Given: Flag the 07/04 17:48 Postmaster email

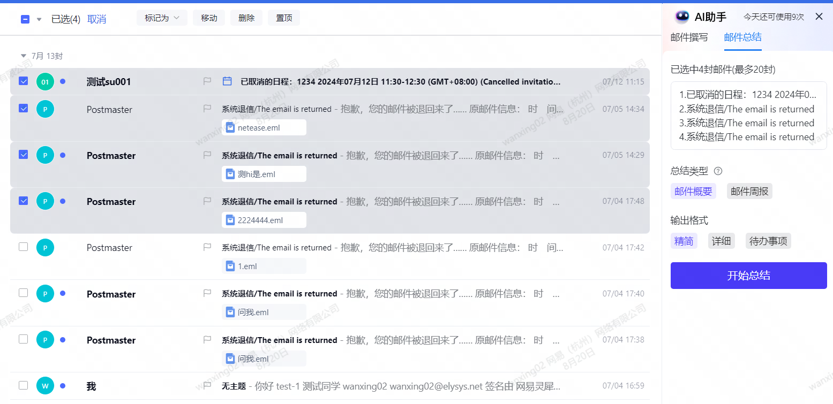Looking at the screenshot, I should point(207,201).
